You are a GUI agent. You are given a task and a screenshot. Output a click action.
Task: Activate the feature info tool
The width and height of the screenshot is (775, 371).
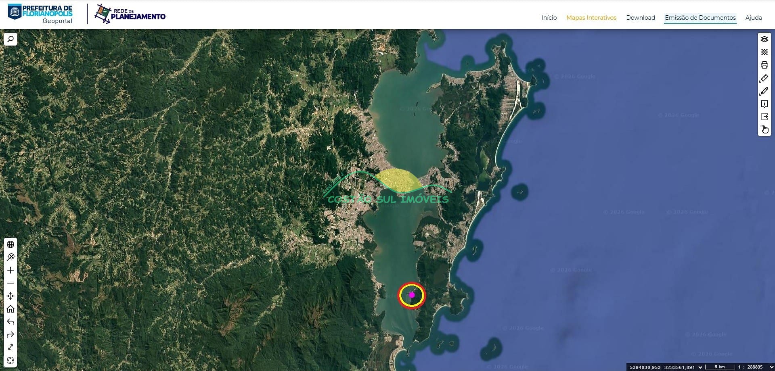764,104
